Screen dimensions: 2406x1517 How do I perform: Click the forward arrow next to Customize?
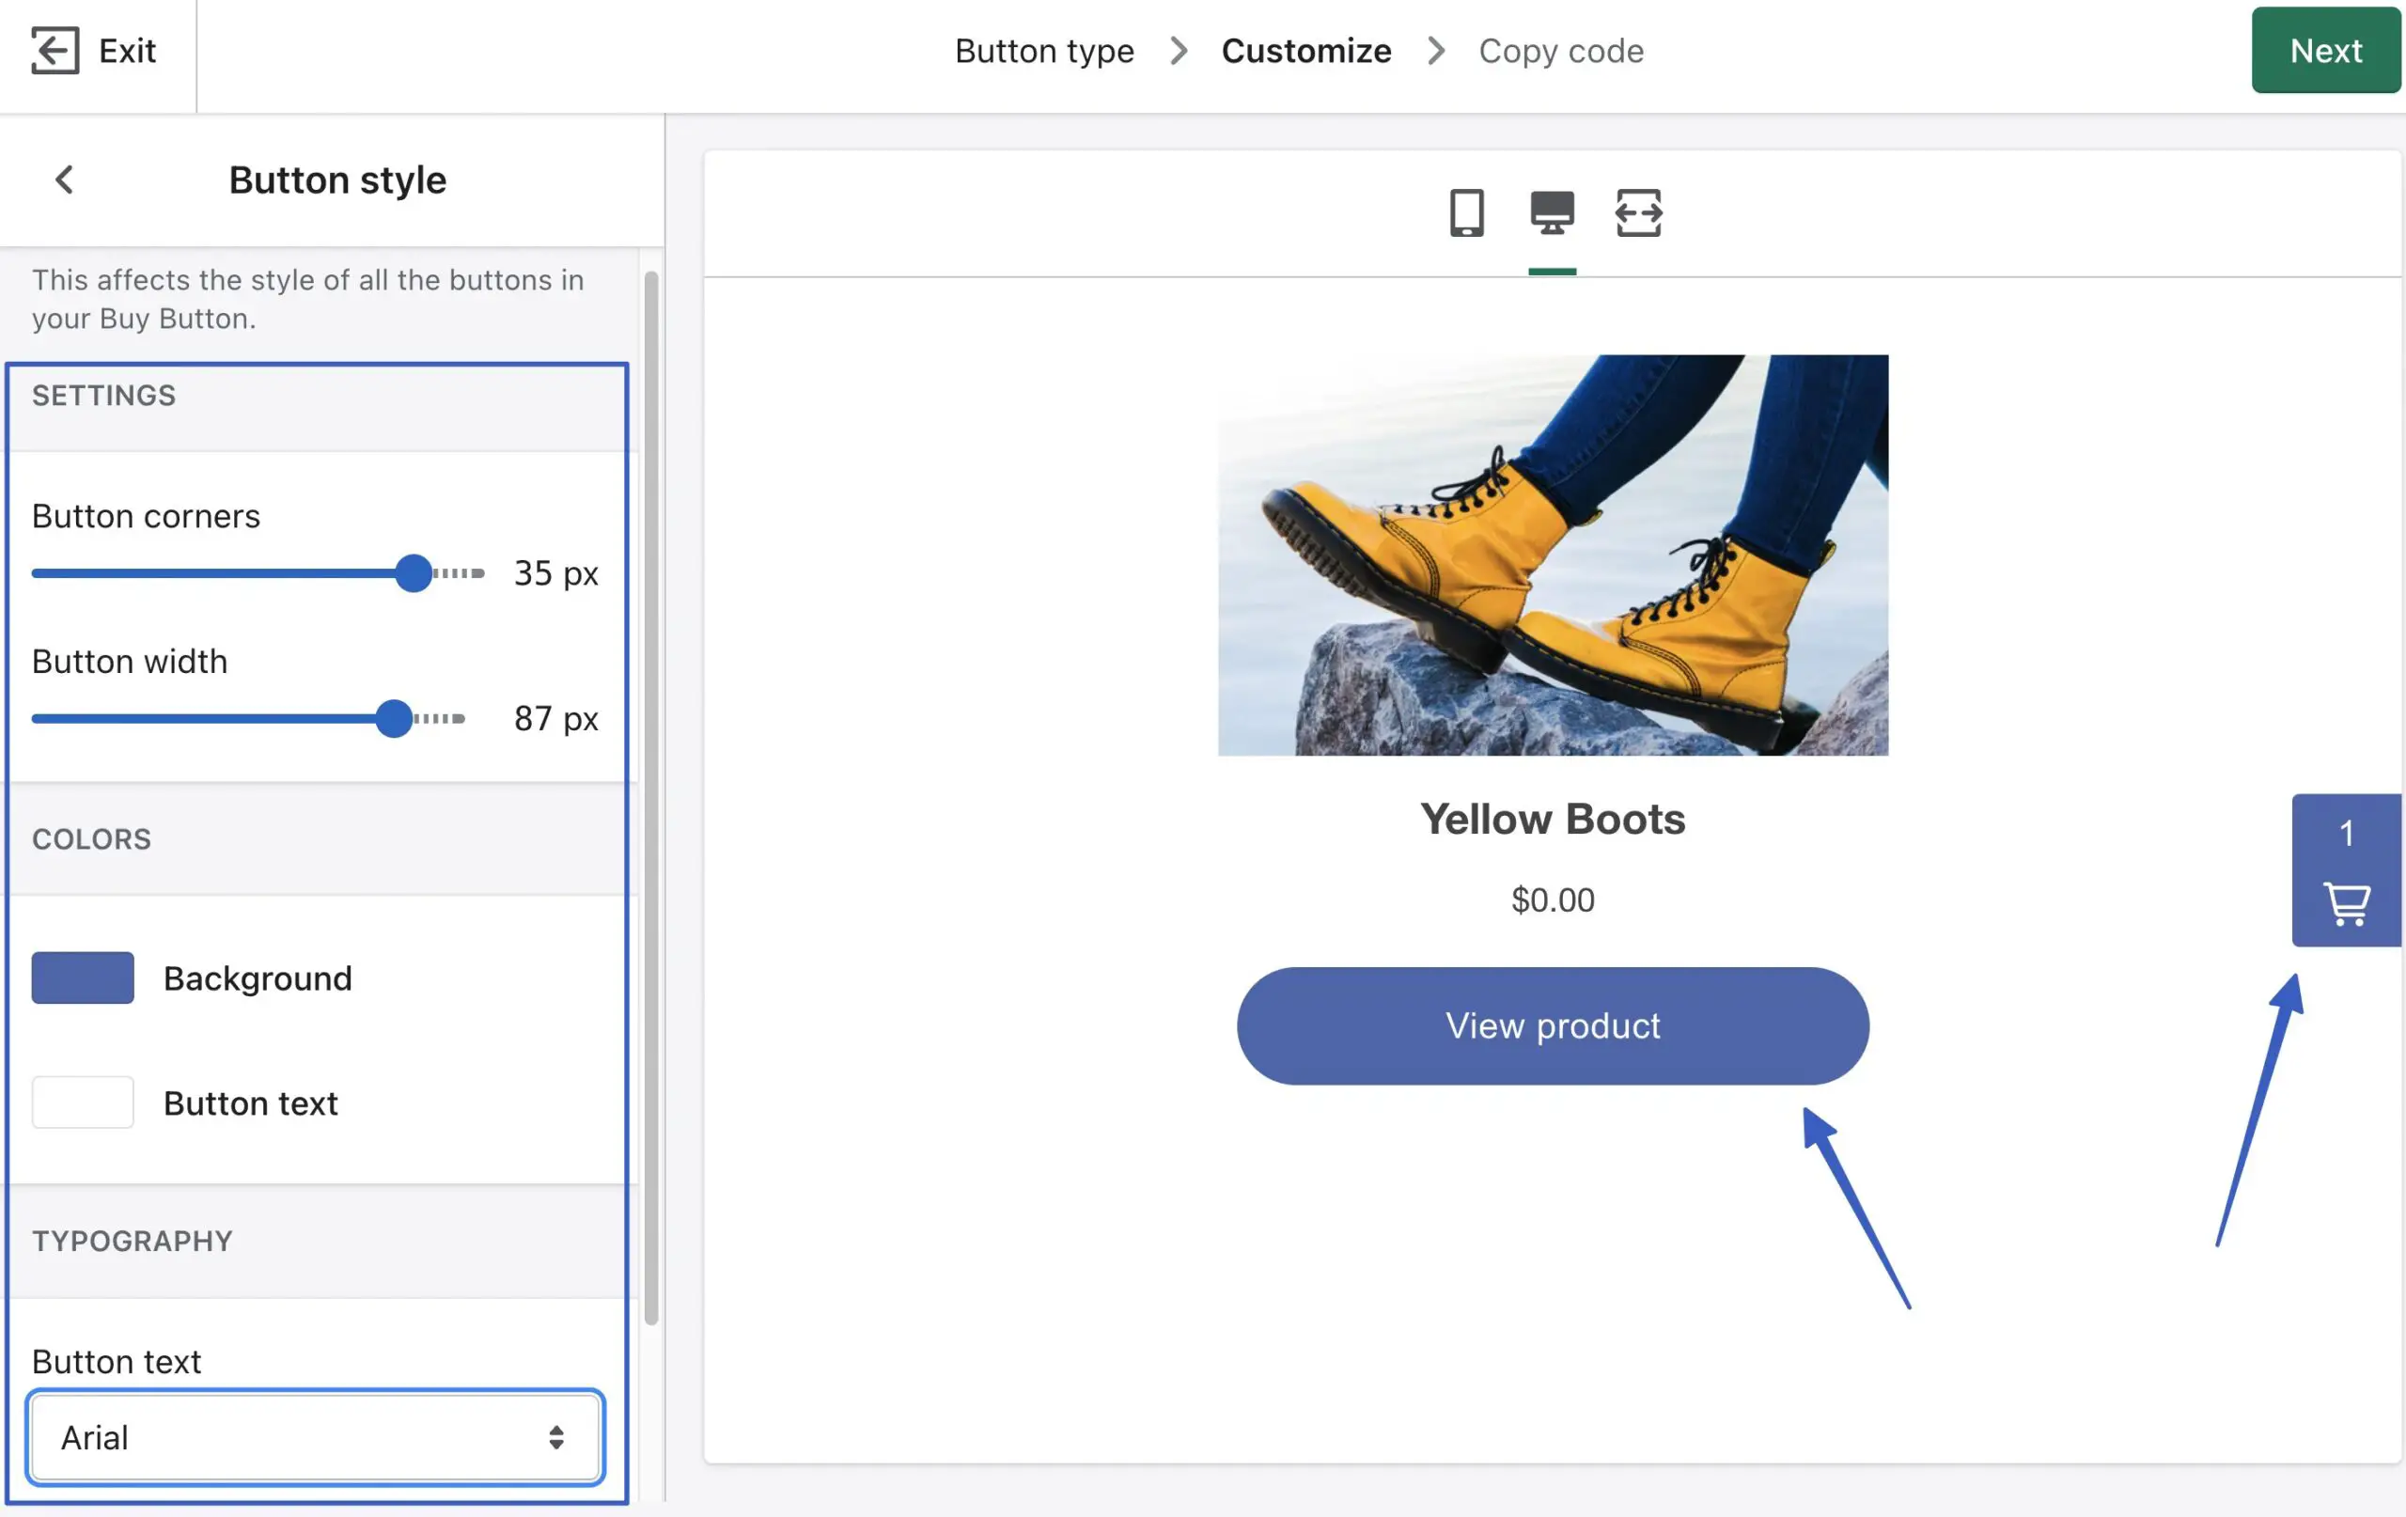point(1434,49)
